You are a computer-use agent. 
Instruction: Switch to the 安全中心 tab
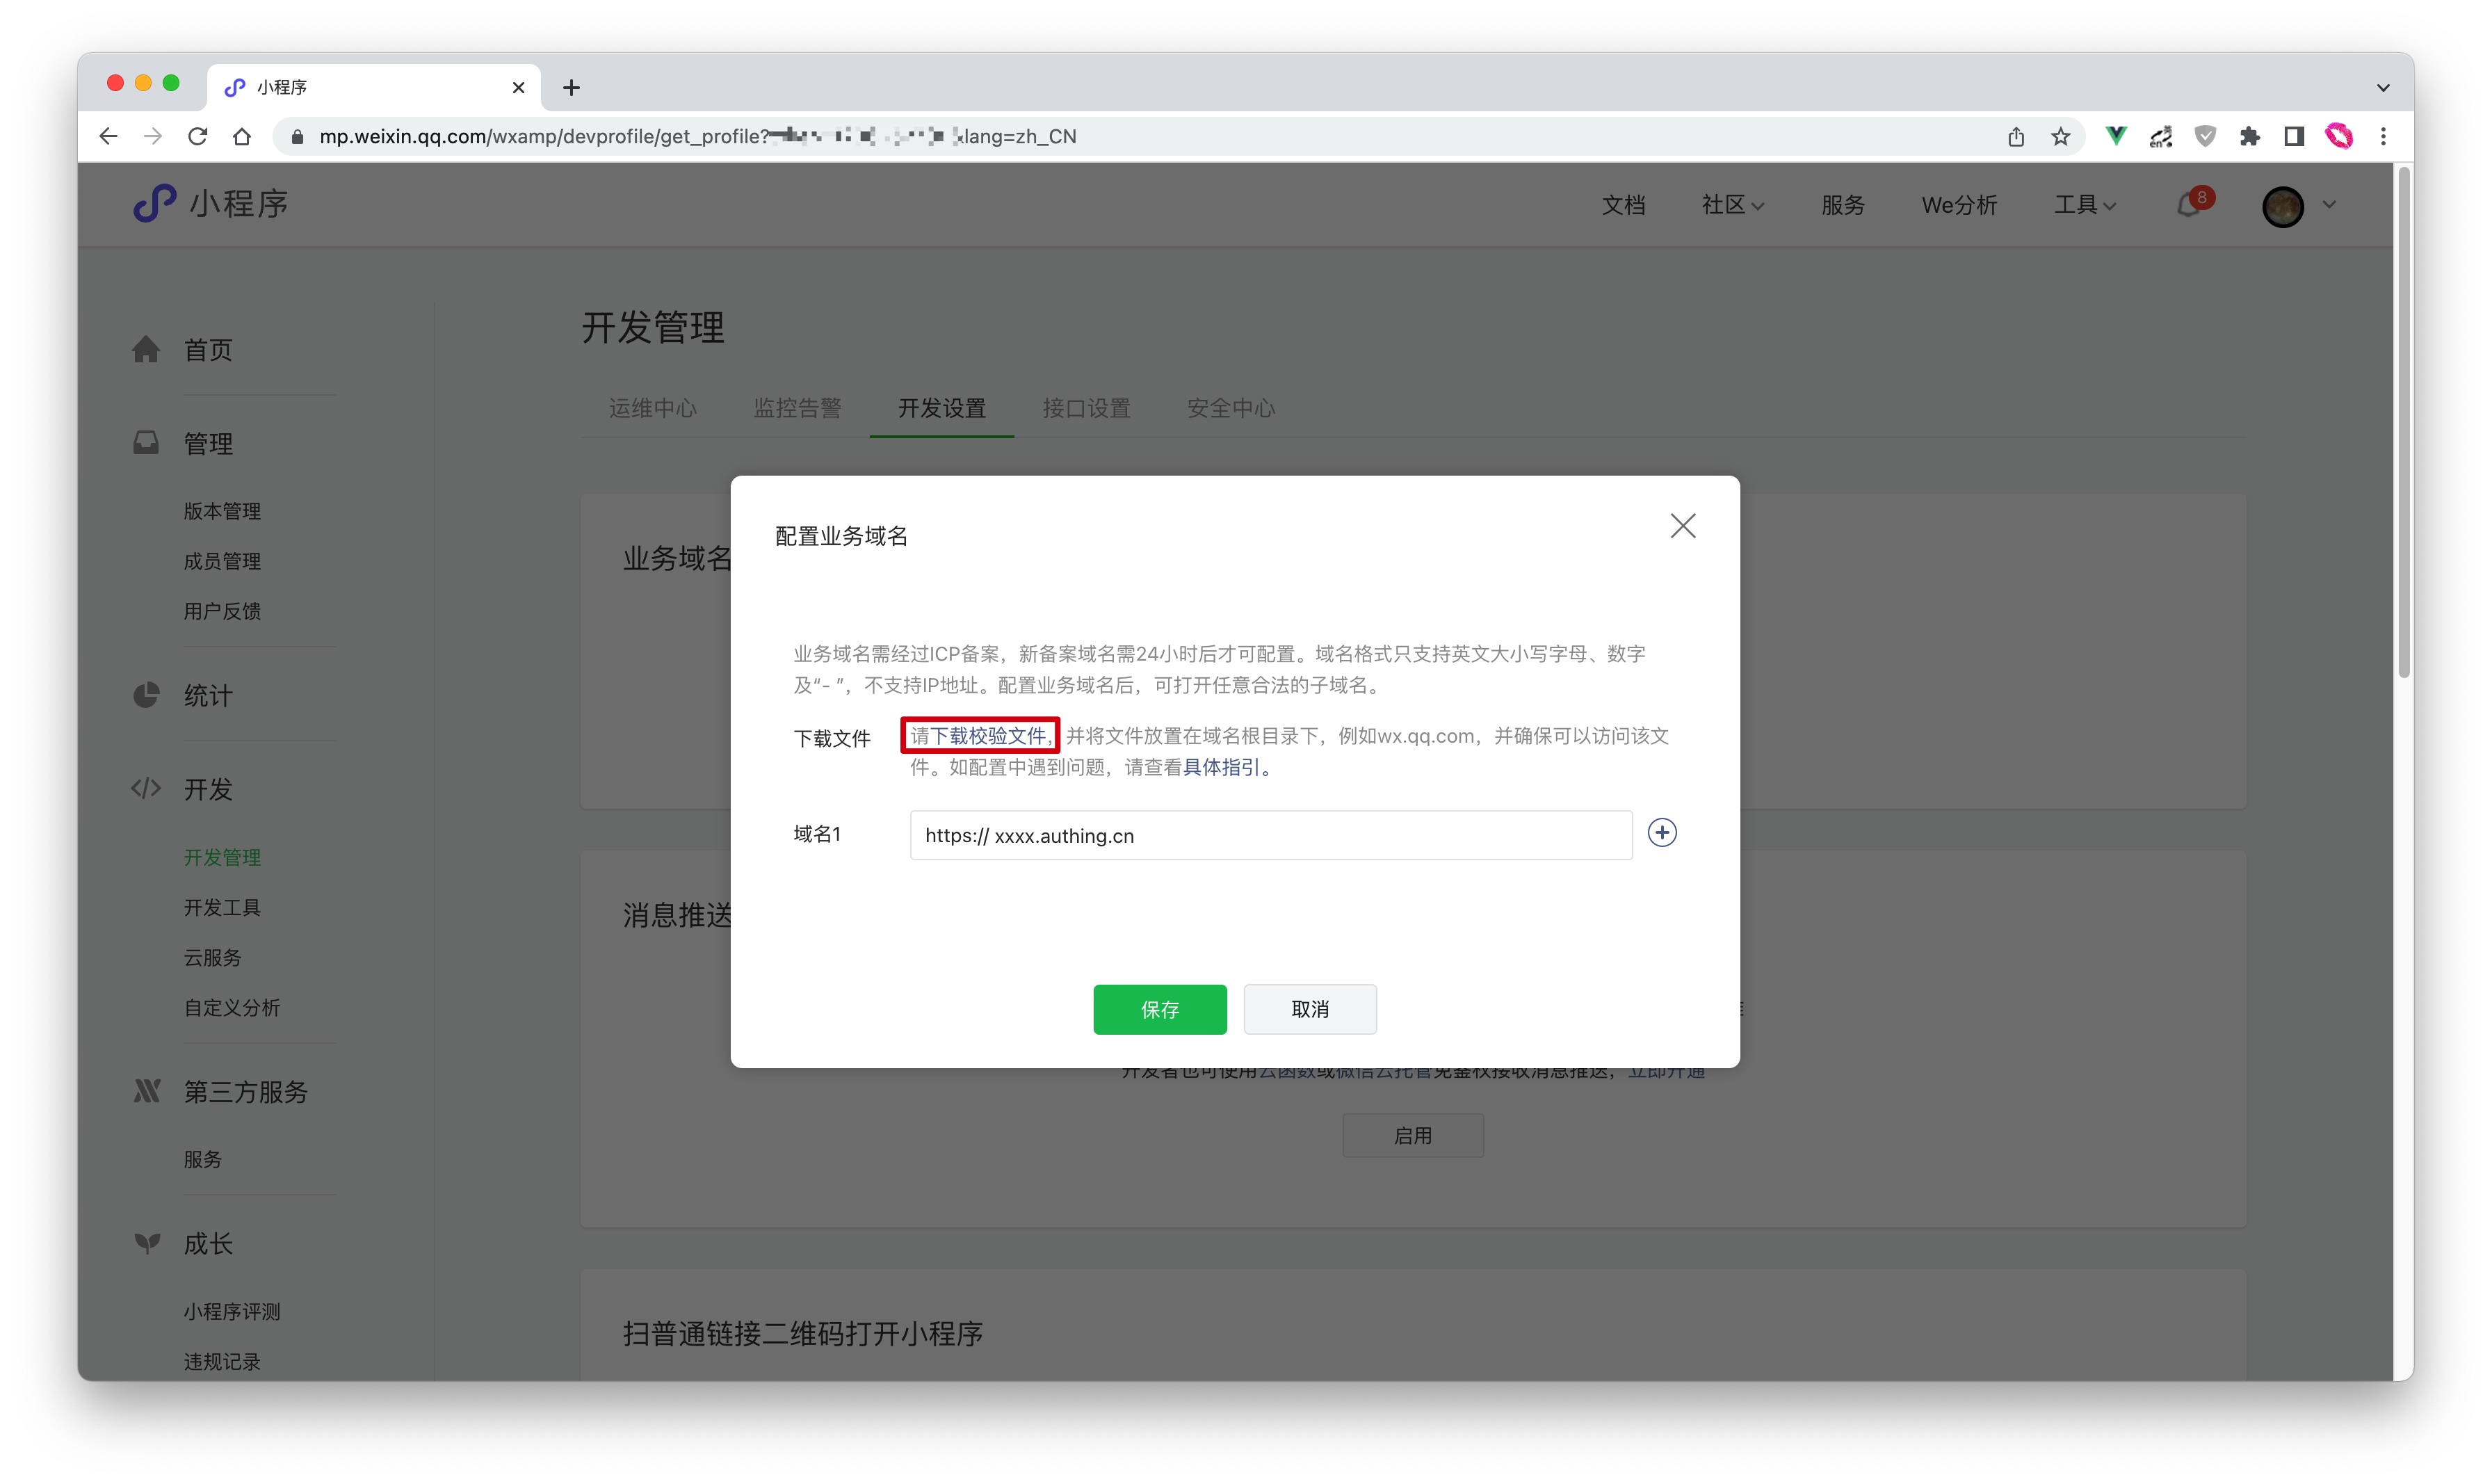(x=1231, y=408)
